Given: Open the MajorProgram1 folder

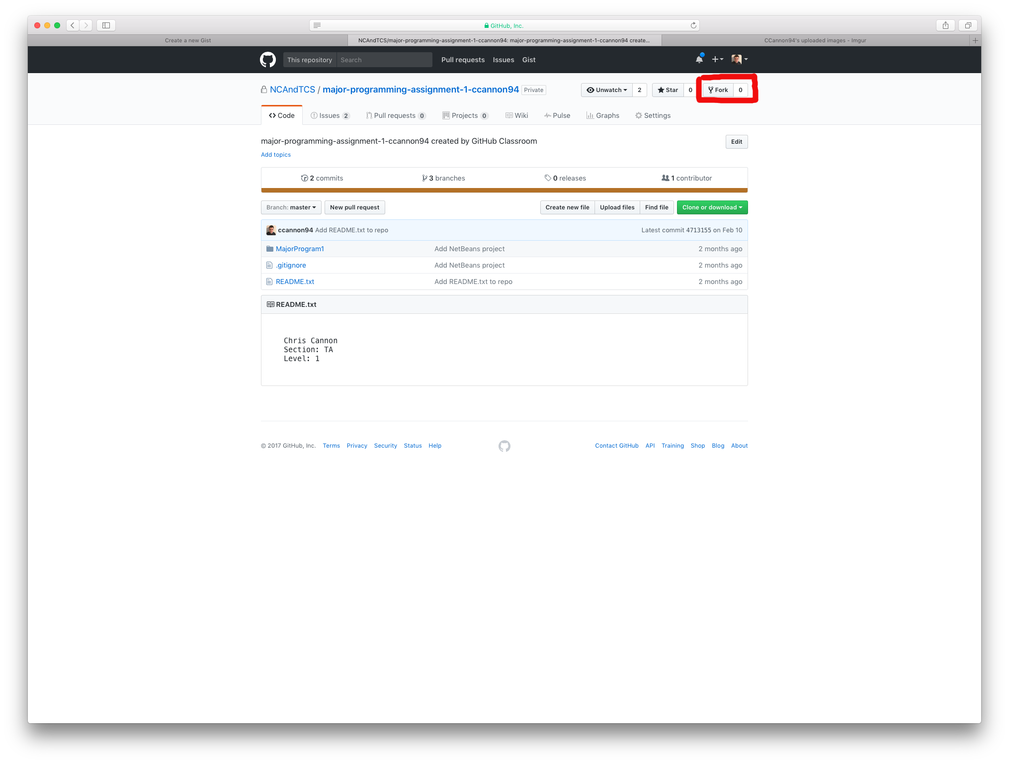Looking at the screenshot, I should [300, 249].
